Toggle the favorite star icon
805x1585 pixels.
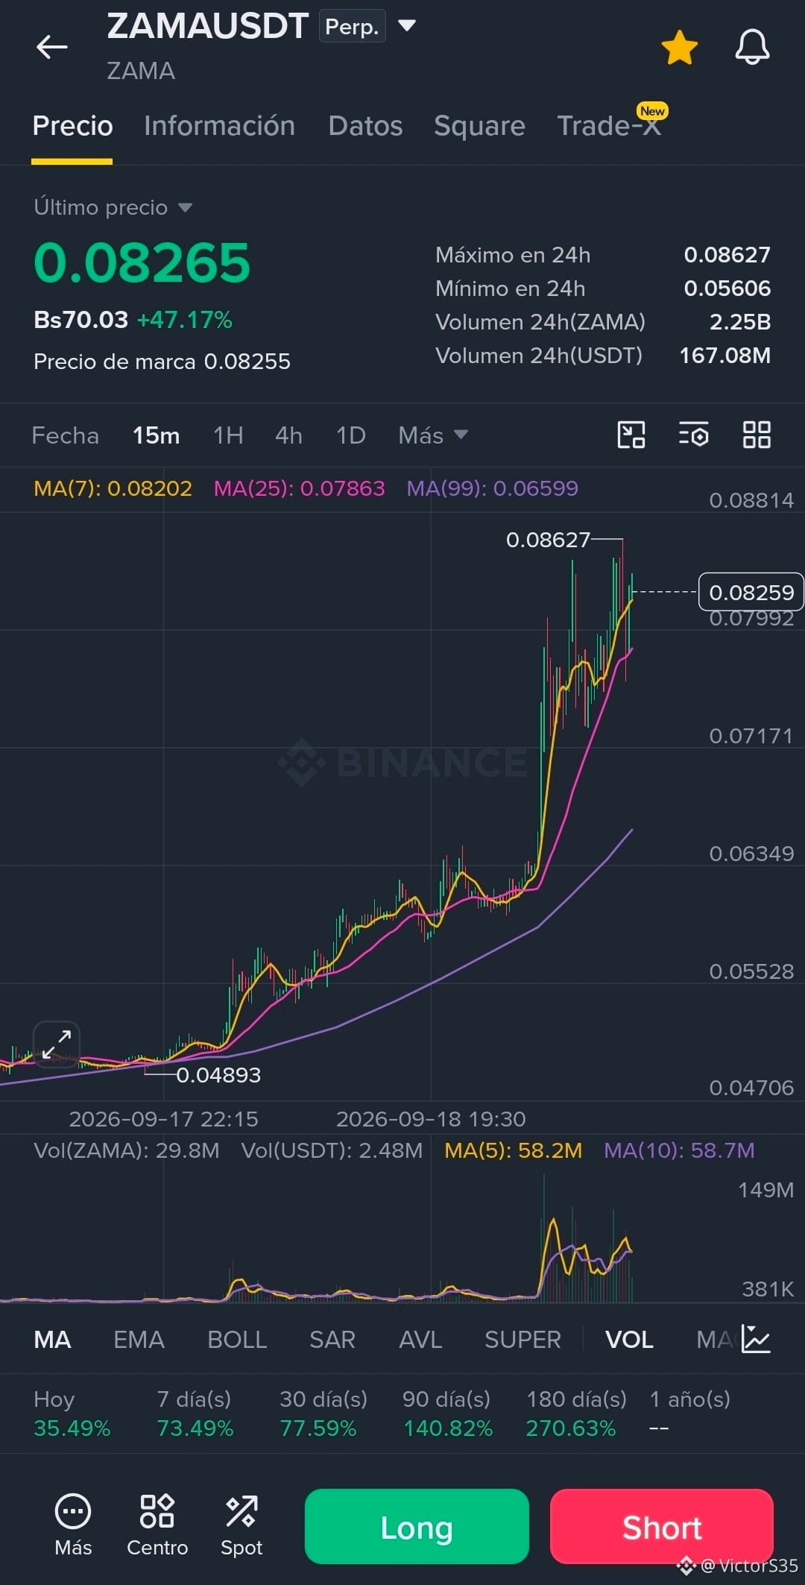[x=679, y=48]
